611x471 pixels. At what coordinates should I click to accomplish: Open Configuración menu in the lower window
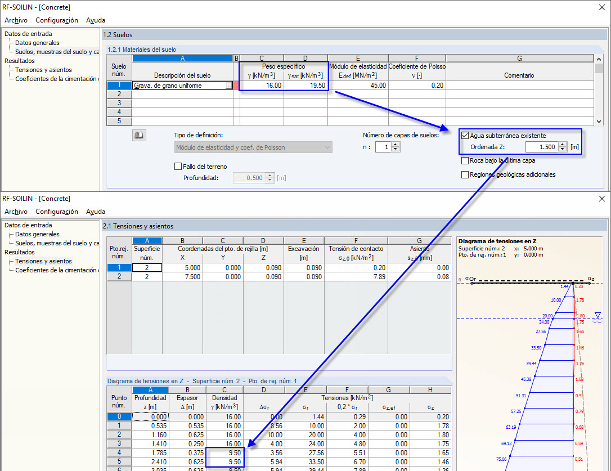[x=57, y=212]
